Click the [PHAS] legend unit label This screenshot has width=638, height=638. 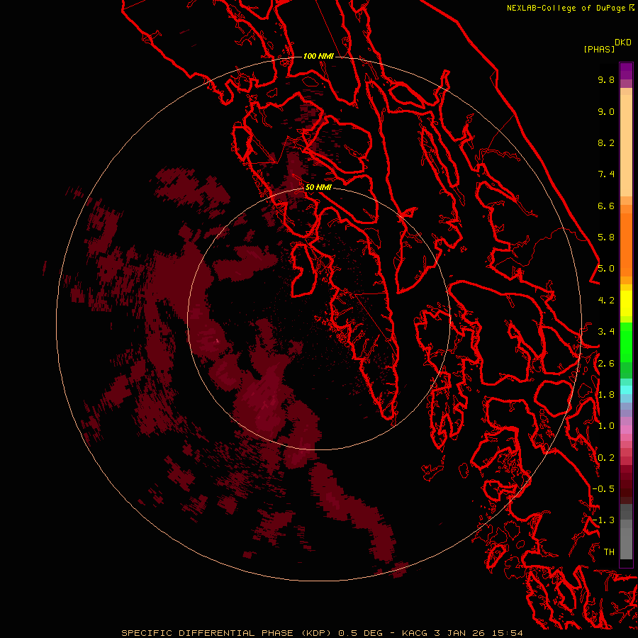click(599, 49)
